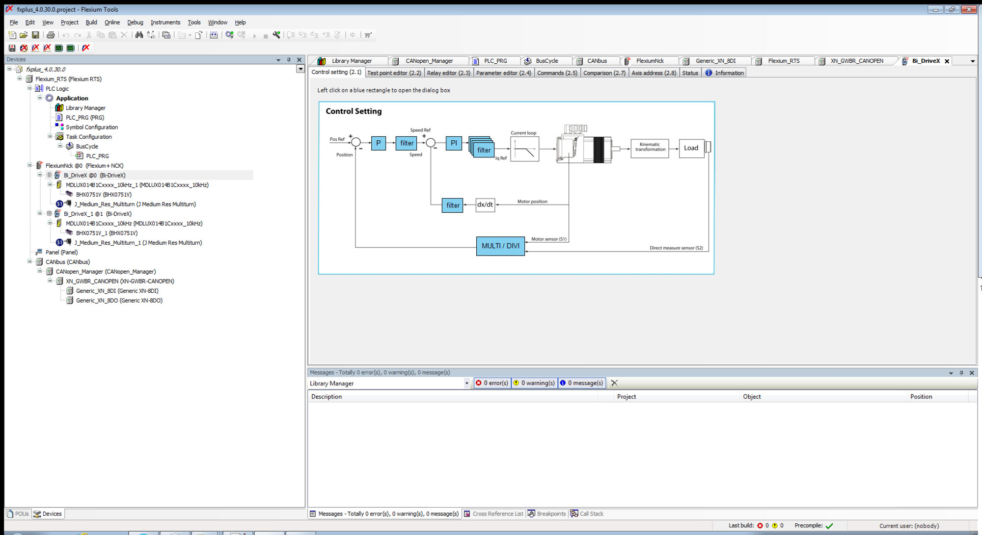Click the PI controller blue block

[x=454, y=143]
